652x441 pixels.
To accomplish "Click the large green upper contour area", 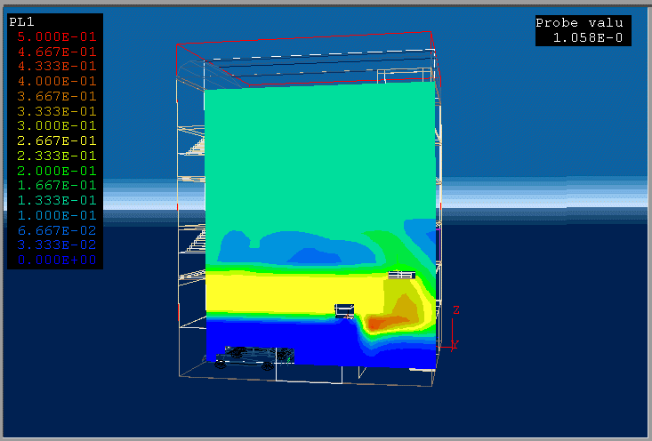I will [x=320, y=151].
